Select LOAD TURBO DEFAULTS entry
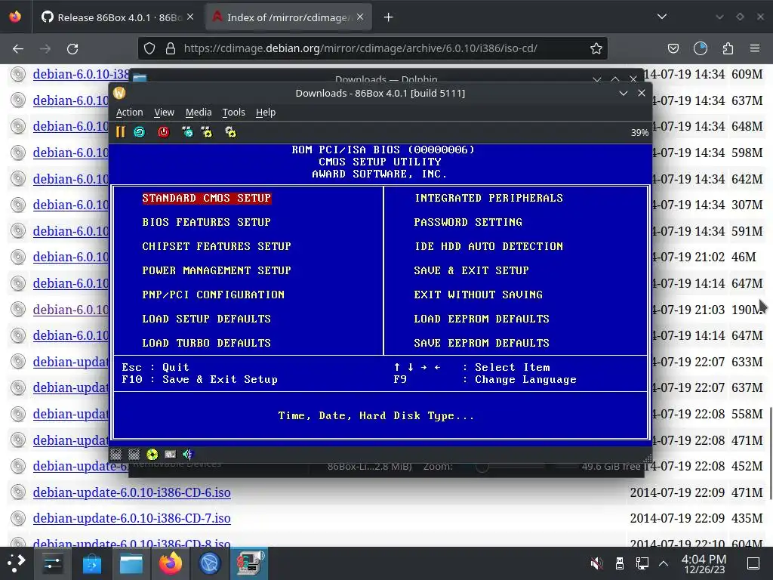This screenshot has height=580, width=773. click(207, 343)
